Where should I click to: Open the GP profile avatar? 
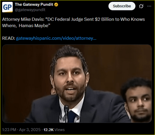click(x=7, y=7)
